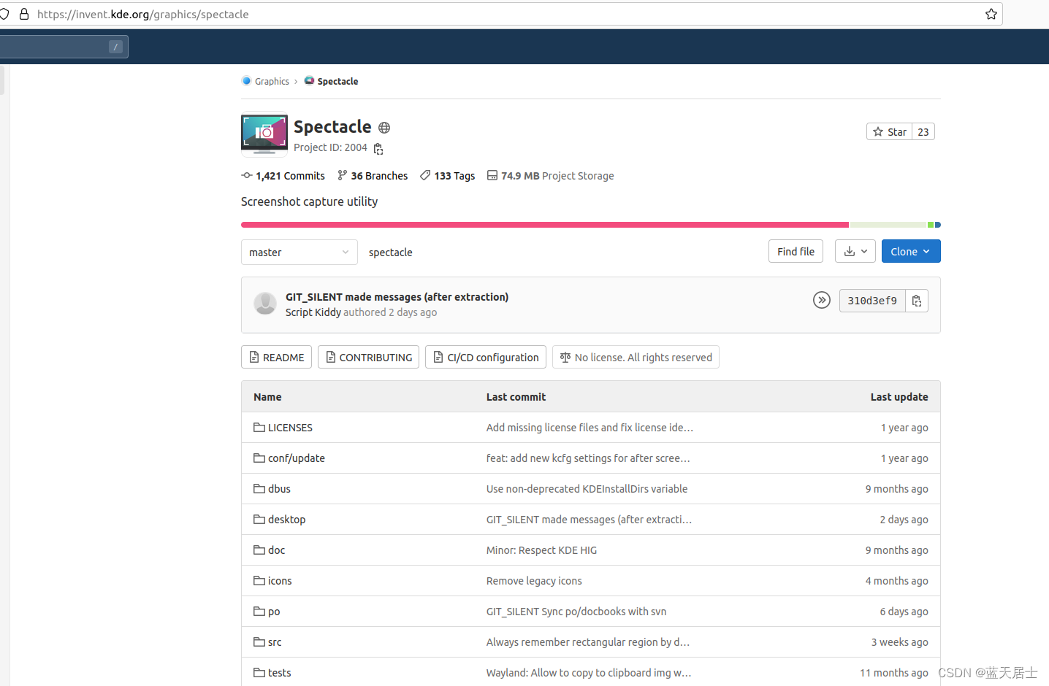
Task: Open commit 'Use non-deprecated KDEInstallDirs variable'
Action: pos(587,489)
